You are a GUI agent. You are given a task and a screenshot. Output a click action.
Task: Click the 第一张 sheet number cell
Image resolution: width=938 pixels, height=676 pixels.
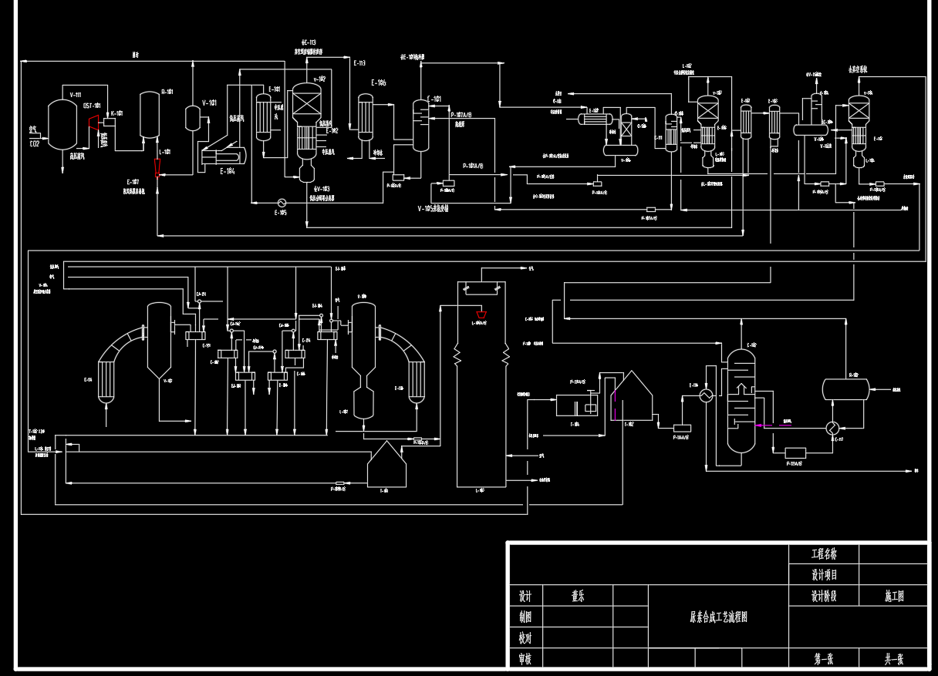pyautogui.click(x=823, y=659)
